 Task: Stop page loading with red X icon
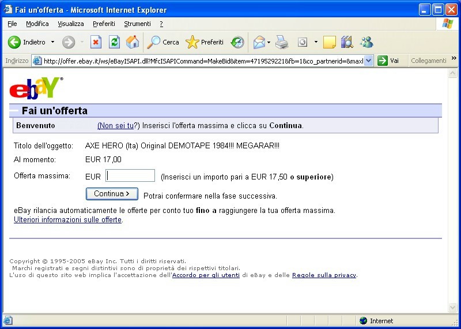pyautogui.click(x=96, y=42)
